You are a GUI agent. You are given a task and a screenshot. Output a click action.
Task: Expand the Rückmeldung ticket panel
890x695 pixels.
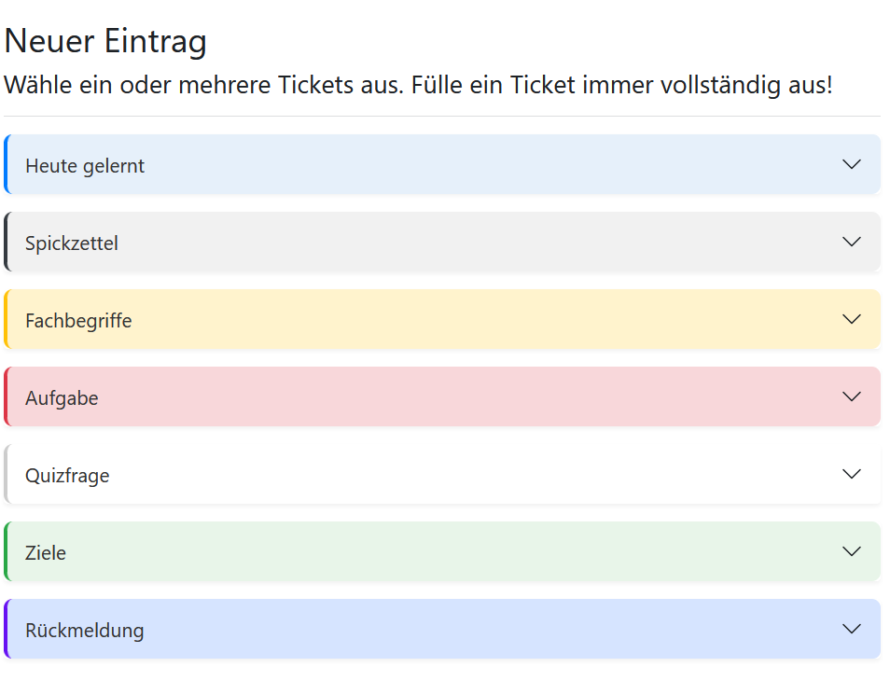click(x=442, y=629)
